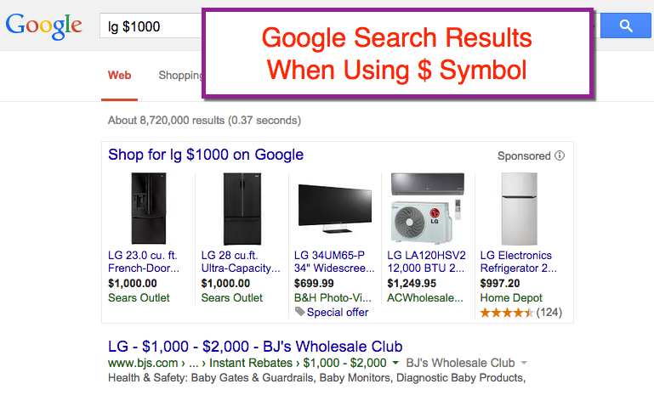The height and width of the screenshot is (401, 654).
Task: Switch to the Shopping tab
Action: tap(180, 75)
